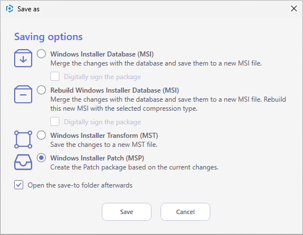
Task: Select the Windows Installer Patch (MSP) radio
Action: pos(41,158)
